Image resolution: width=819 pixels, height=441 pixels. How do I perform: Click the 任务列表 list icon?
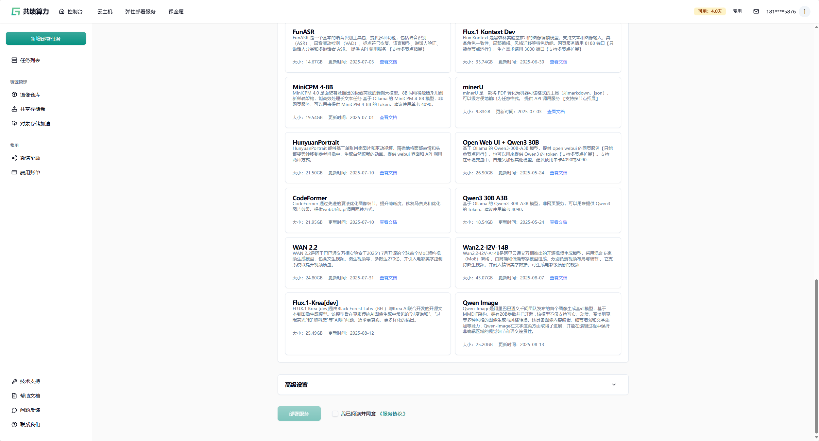click(14, 60)
